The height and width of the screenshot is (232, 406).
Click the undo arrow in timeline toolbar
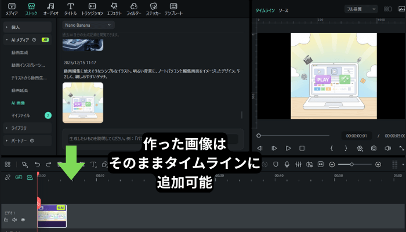(38, 165)
